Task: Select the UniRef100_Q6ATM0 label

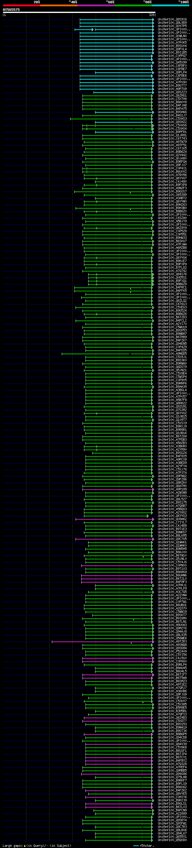Action: pos(172,486)
